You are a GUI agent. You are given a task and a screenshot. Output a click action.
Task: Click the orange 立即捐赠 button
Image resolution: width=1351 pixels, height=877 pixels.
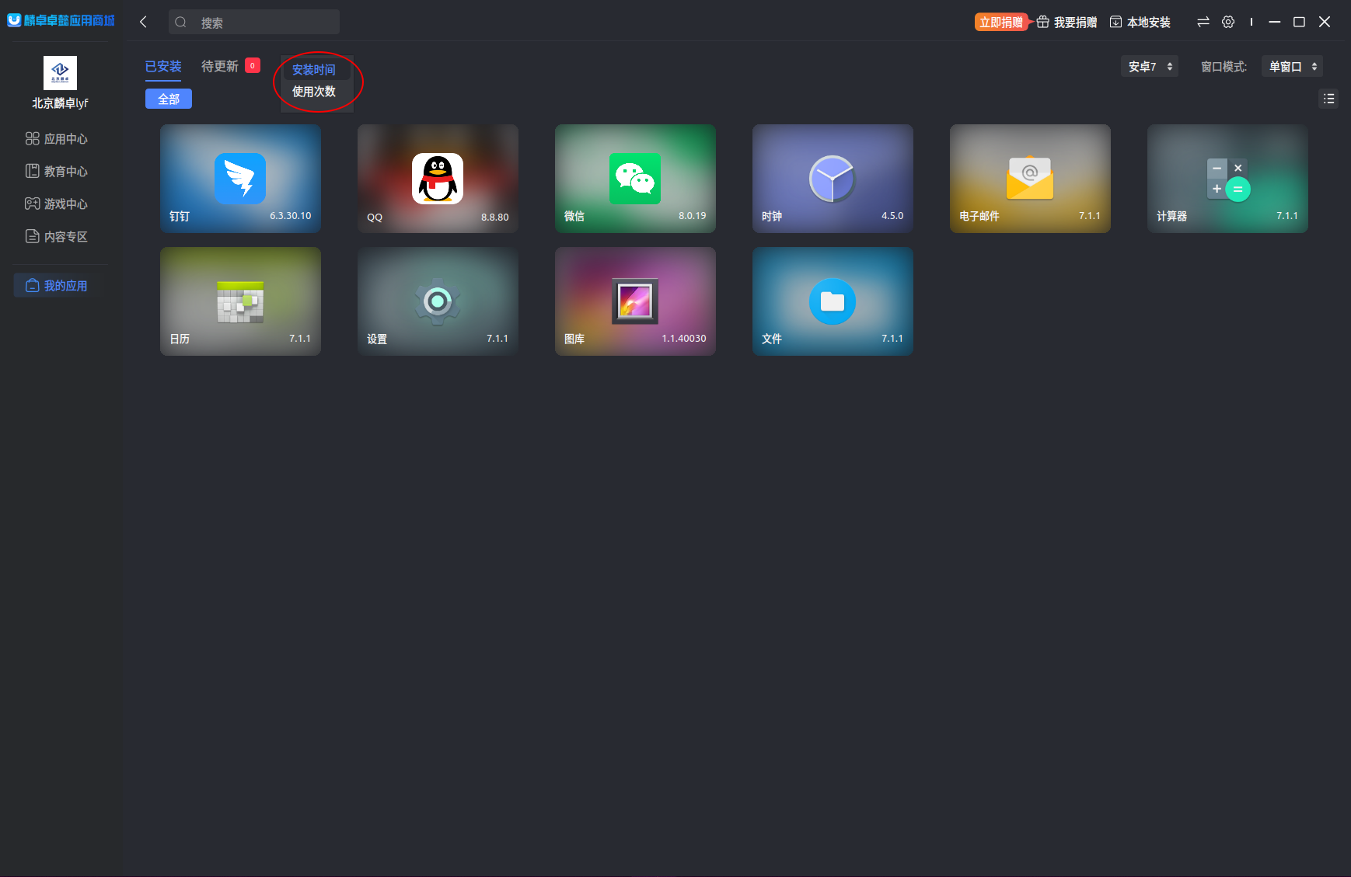coord(1002,22)
